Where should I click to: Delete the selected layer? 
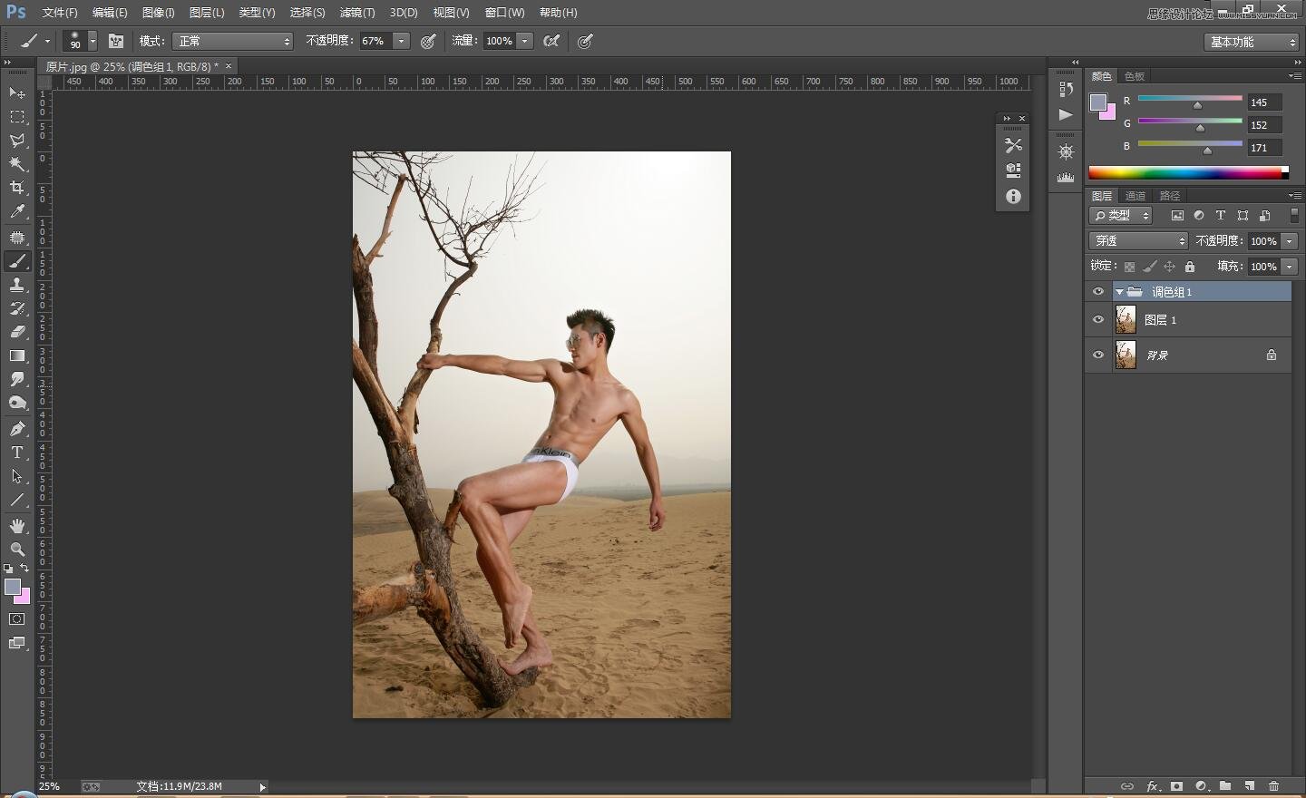pos(1273,786)
